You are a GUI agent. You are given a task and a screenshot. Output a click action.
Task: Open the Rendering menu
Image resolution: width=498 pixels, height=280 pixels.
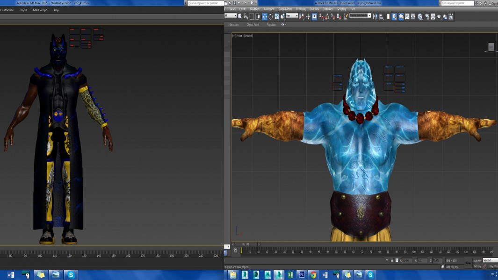tap(301, 9)
